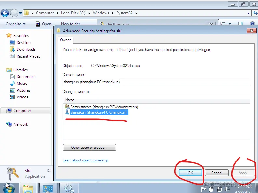Toggle the preview pane icon
Screen dimensions: 258x193
point(241,23)
